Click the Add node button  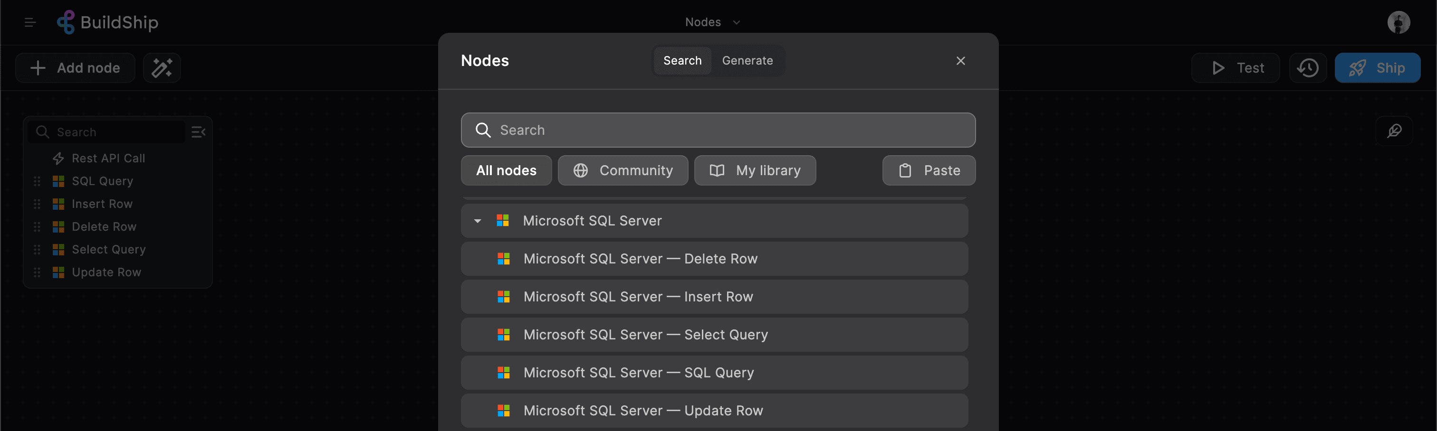point(75,68)
